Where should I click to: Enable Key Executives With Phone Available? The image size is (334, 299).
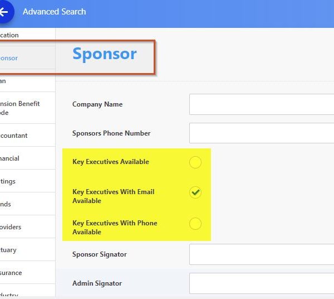(195, 224)
